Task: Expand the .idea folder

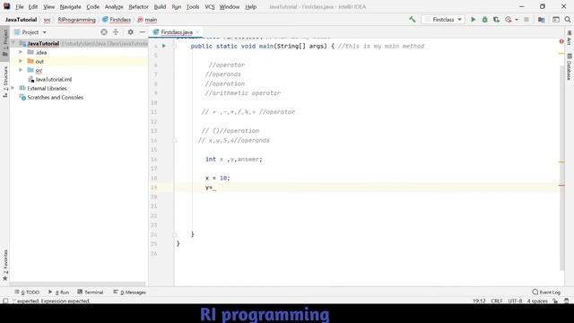Action: pos(21,52)
